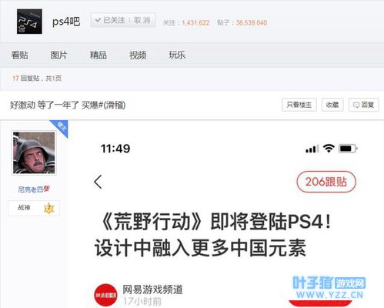Click the 收藏 button
The width and height of the screenshot is (384, 308).
pyautogui.click(x=332, y=105)
